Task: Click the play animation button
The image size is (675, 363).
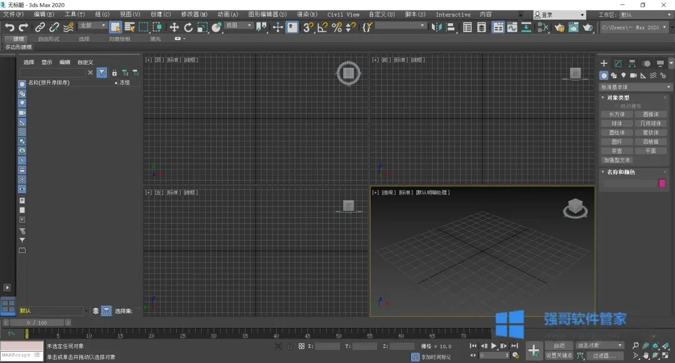Action: [494, 346]
